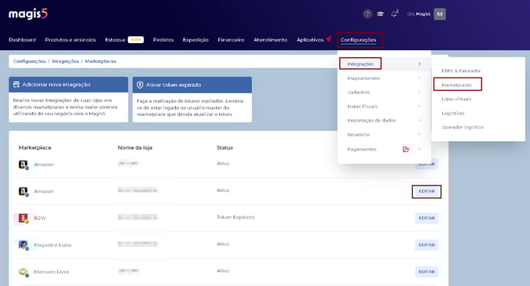530x286 pixels.
Task: Click the Magazine Luiza name text
Action: click(53, 245)
